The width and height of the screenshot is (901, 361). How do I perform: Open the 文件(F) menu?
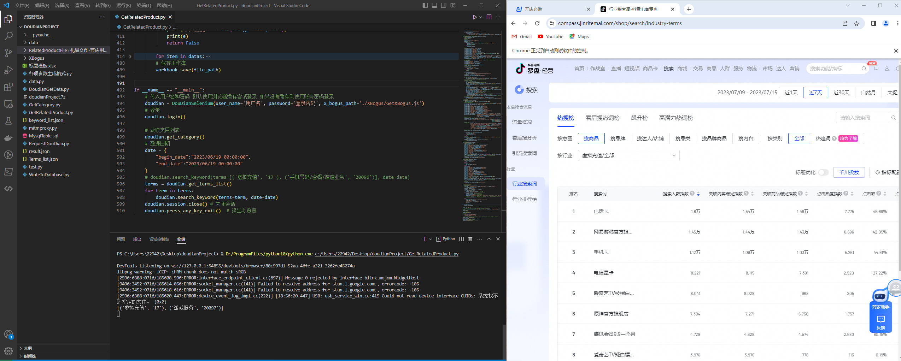[22, 5]
